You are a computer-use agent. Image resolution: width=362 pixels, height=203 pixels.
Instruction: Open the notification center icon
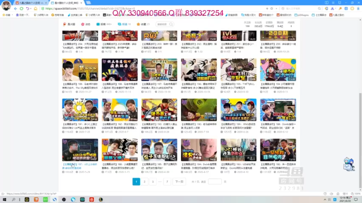(x=356, y=199)
